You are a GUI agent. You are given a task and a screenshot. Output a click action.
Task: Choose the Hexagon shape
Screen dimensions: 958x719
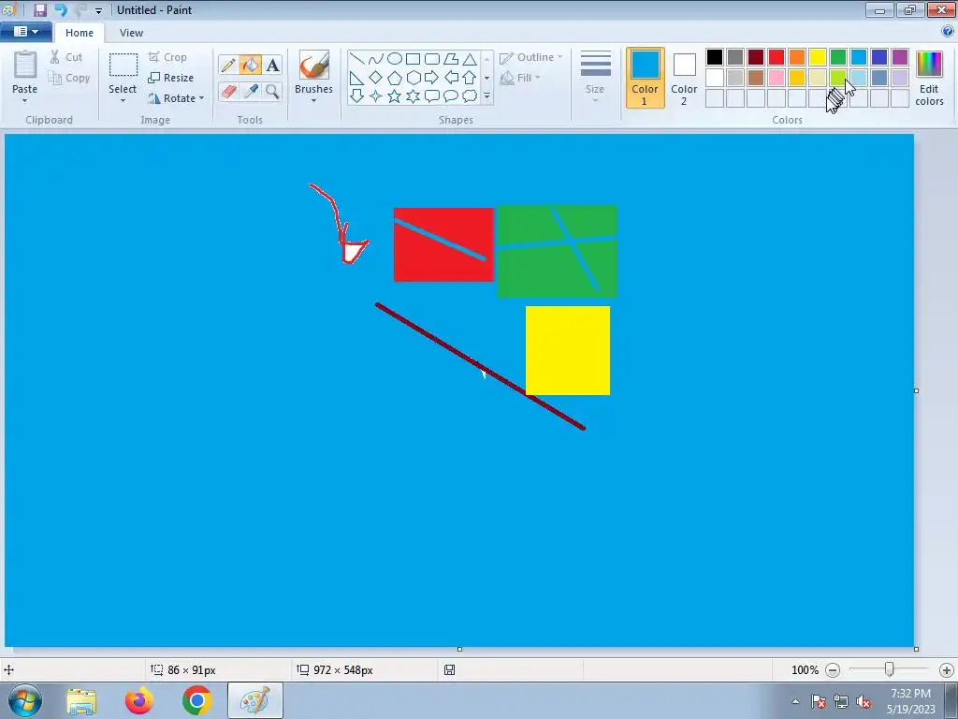click(x=413, y=78)
